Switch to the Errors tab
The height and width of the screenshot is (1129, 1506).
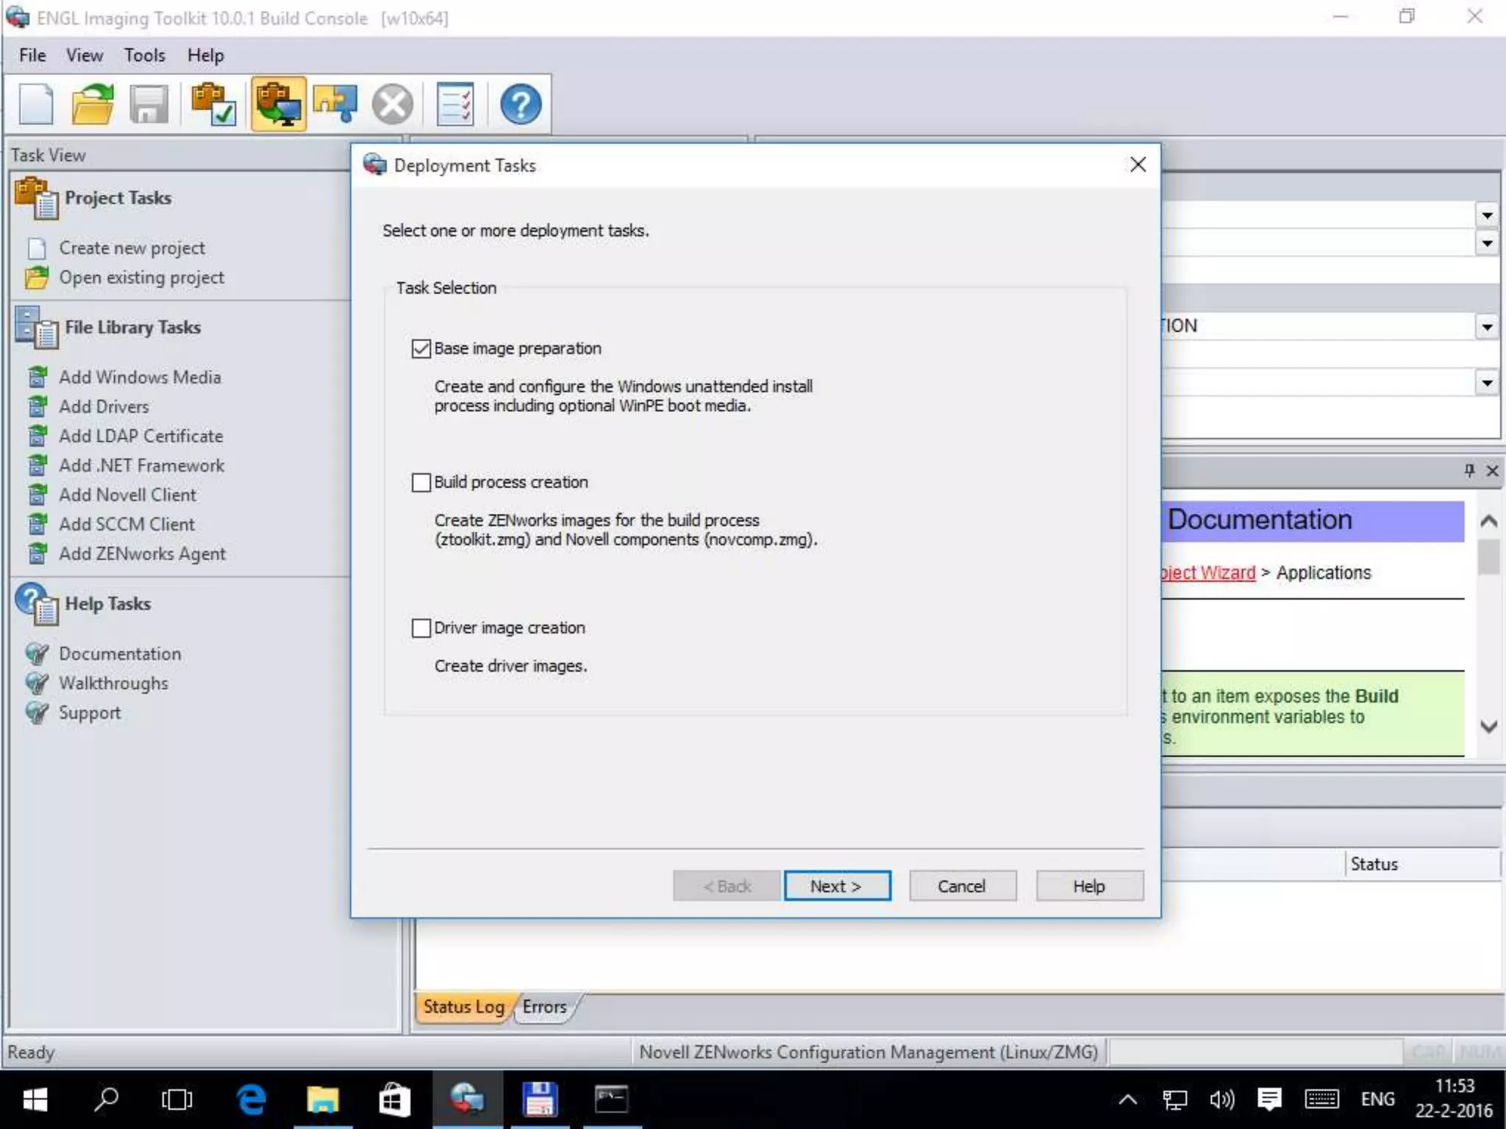tap(545, 1007)
